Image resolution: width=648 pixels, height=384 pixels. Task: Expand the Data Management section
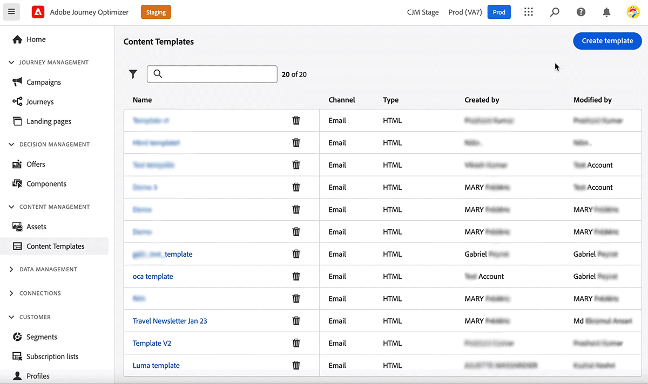pyautogui.click(x=11, y=270)
